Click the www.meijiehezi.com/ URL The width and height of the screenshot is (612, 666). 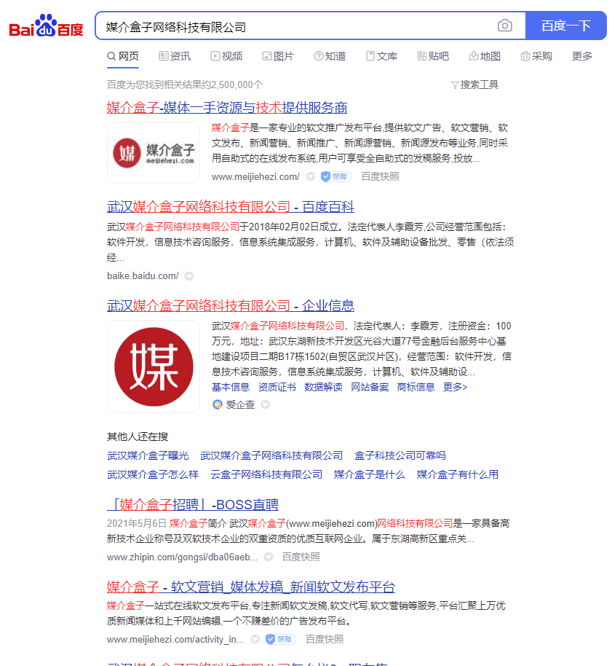[255, 176]
